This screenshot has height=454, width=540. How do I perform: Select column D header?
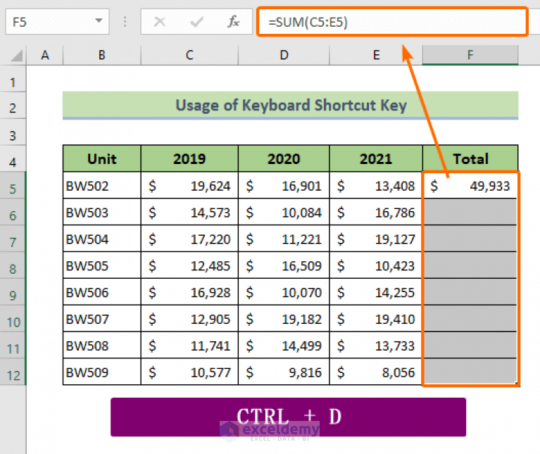coord(284,55)
